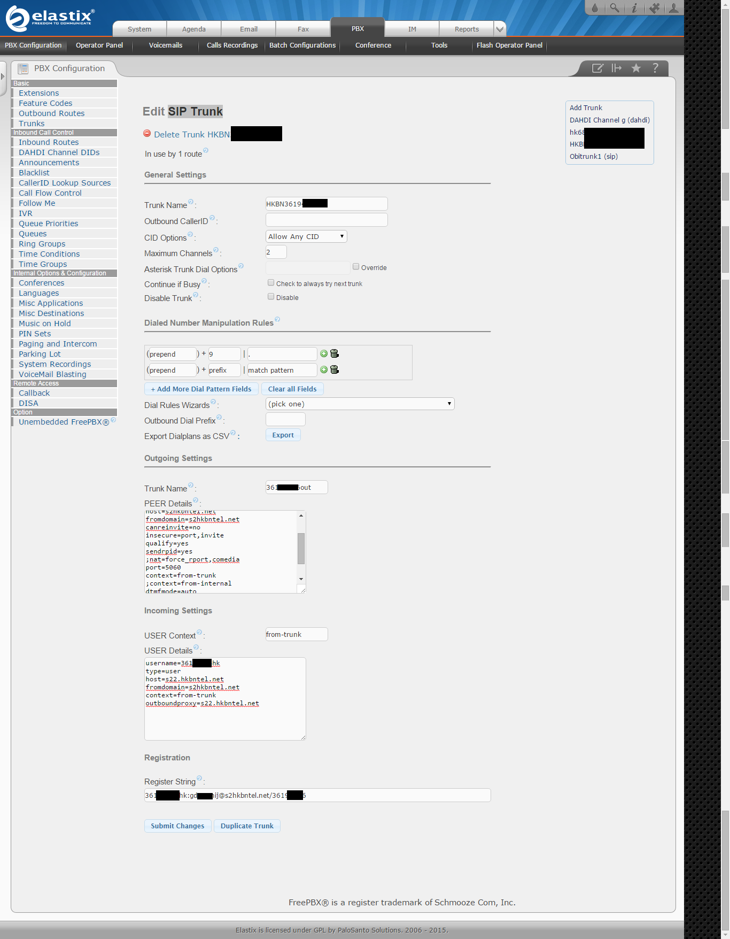730x939 pixels.
Task: Bookmark this module with the star icon
Action: pos(636,68)
